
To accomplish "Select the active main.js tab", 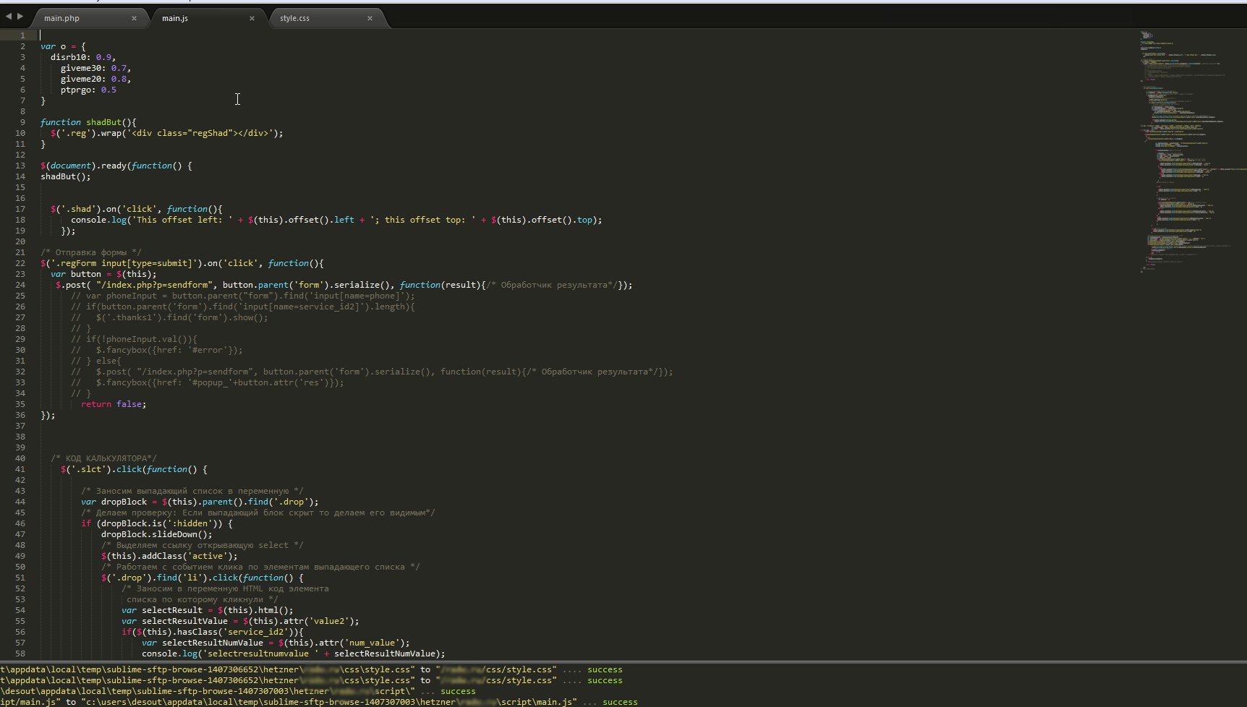I will (x=175, y=18).
